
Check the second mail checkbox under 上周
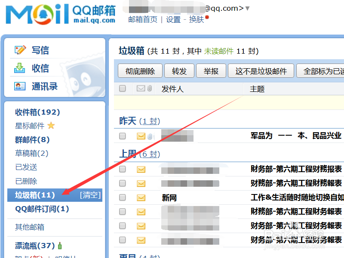123,183
